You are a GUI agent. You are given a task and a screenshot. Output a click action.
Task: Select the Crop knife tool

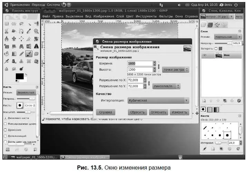point(29,39)
